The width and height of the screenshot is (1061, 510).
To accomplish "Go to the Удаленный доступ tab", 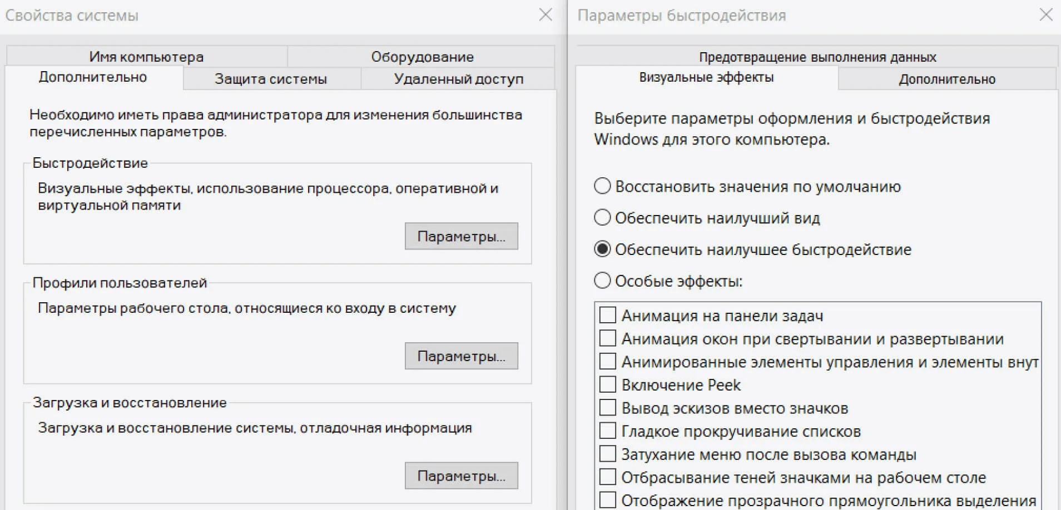I will click(458, 79).
